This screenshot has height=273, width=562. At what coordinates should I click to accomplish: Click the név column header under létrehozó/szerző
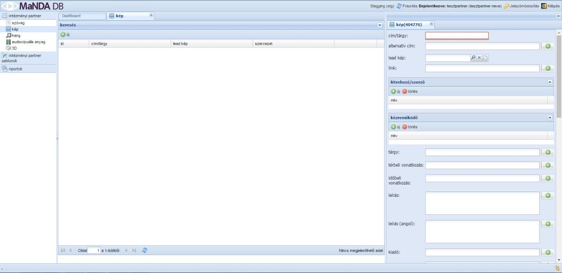(468, 100)
